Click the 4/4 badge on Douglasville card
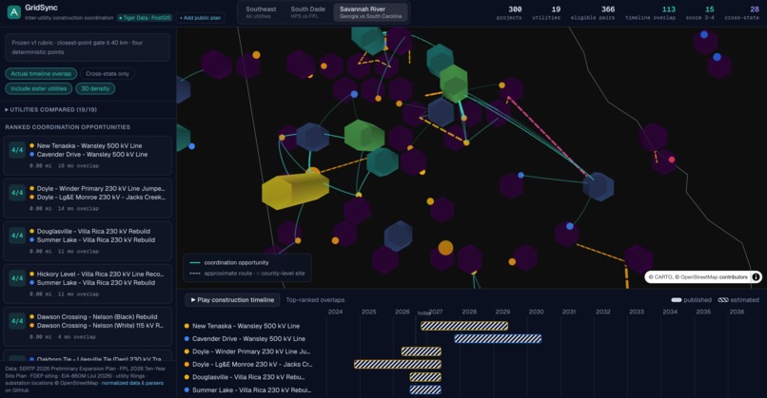Screen dimensions: 767x398 [x=17, y=236]
